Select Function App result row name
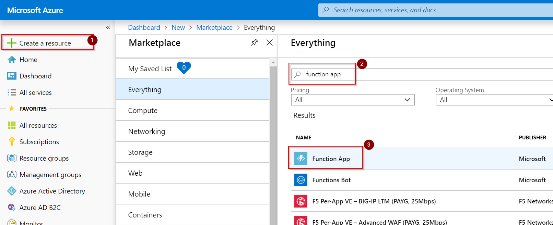 (331, 159)
